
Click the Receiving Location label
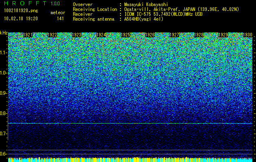tap(95, 10)
